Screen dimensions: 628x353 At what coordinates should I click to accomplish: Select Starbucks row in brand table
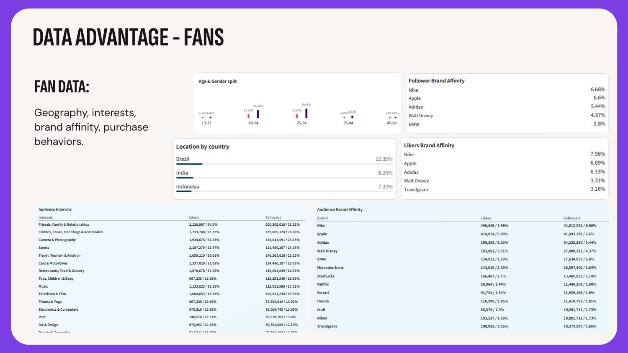(x=326, y=276)
